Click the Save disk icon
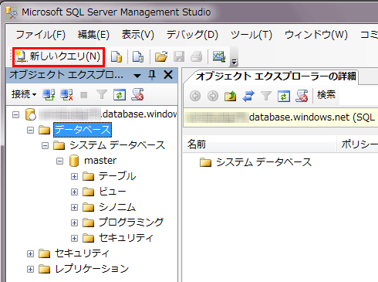This screenshot has height=282, width=378. (179, 56)
